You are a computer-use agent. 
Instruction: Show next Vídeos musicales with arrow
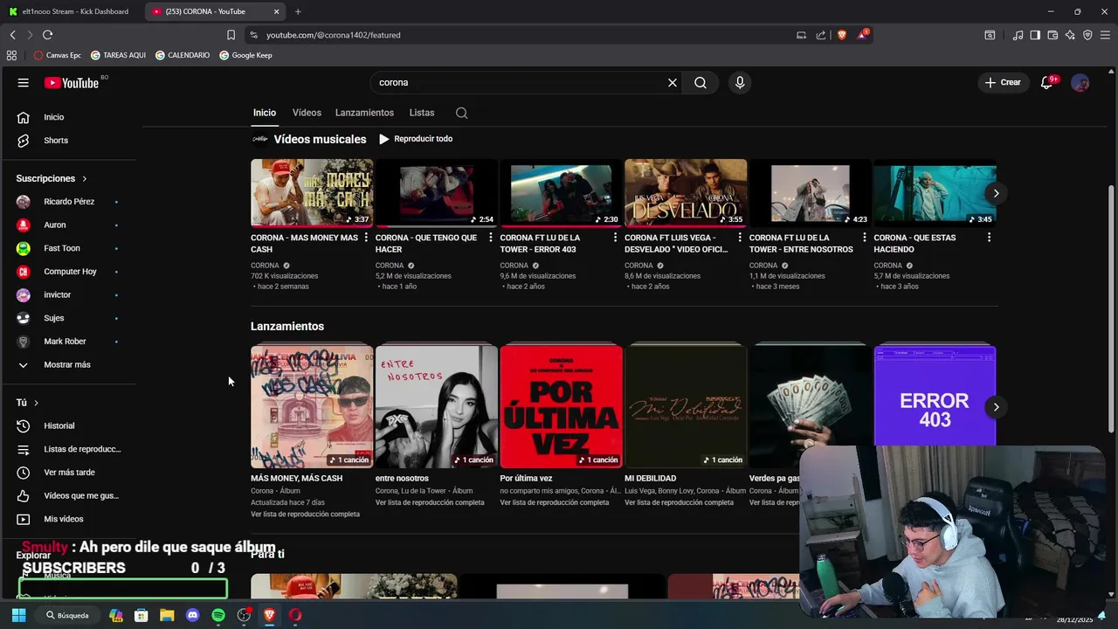pyautogui.click(x=996, y=193)
